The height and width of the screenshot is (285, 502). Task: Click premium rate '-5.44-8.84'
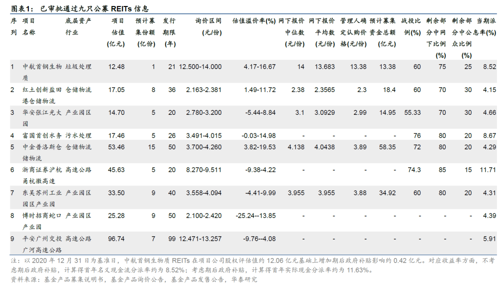260,113
